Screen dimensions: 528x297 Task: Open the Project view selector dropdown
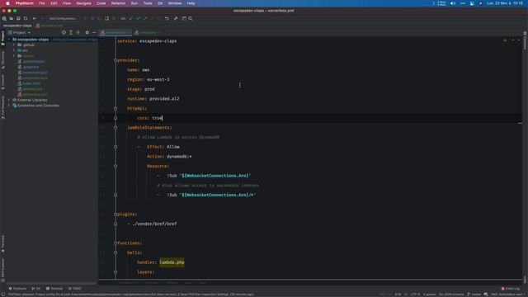point(19,33)
